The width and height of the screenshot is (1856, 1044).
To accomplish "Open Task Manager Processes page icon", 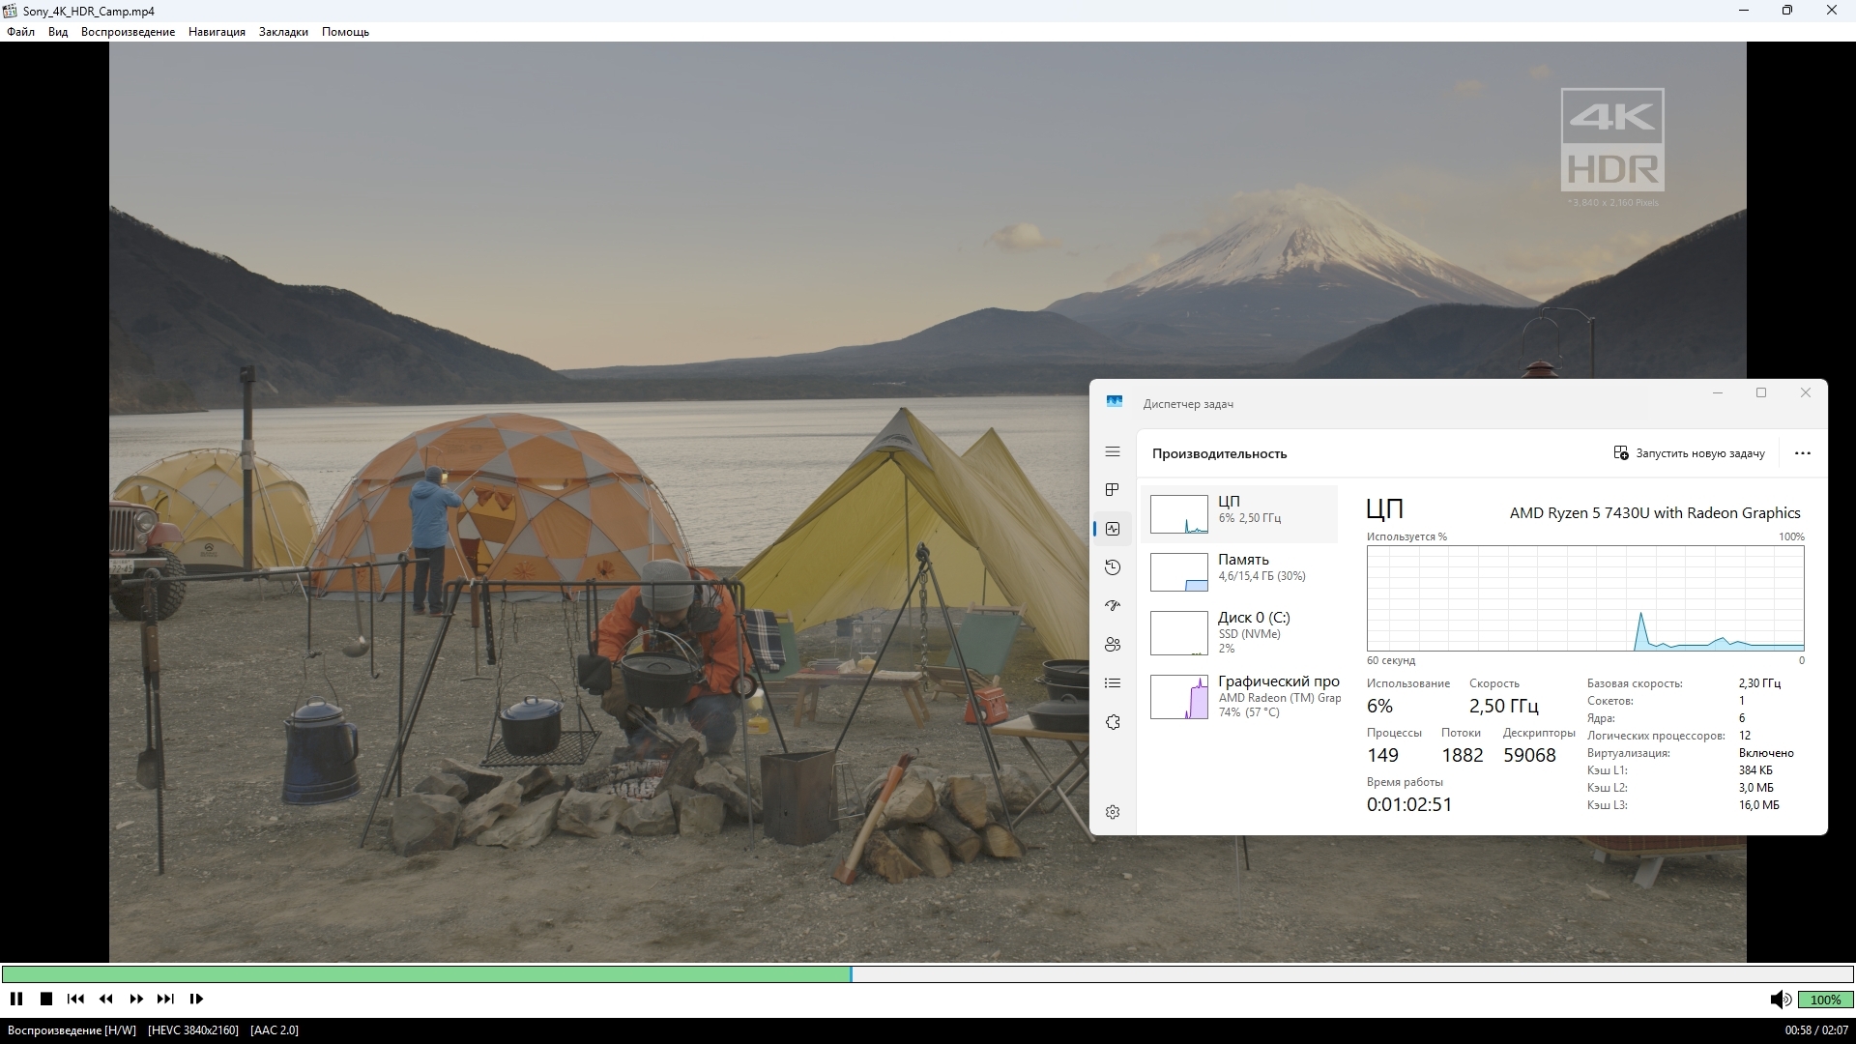I will pyautogui.click(x=1113, y=490).
